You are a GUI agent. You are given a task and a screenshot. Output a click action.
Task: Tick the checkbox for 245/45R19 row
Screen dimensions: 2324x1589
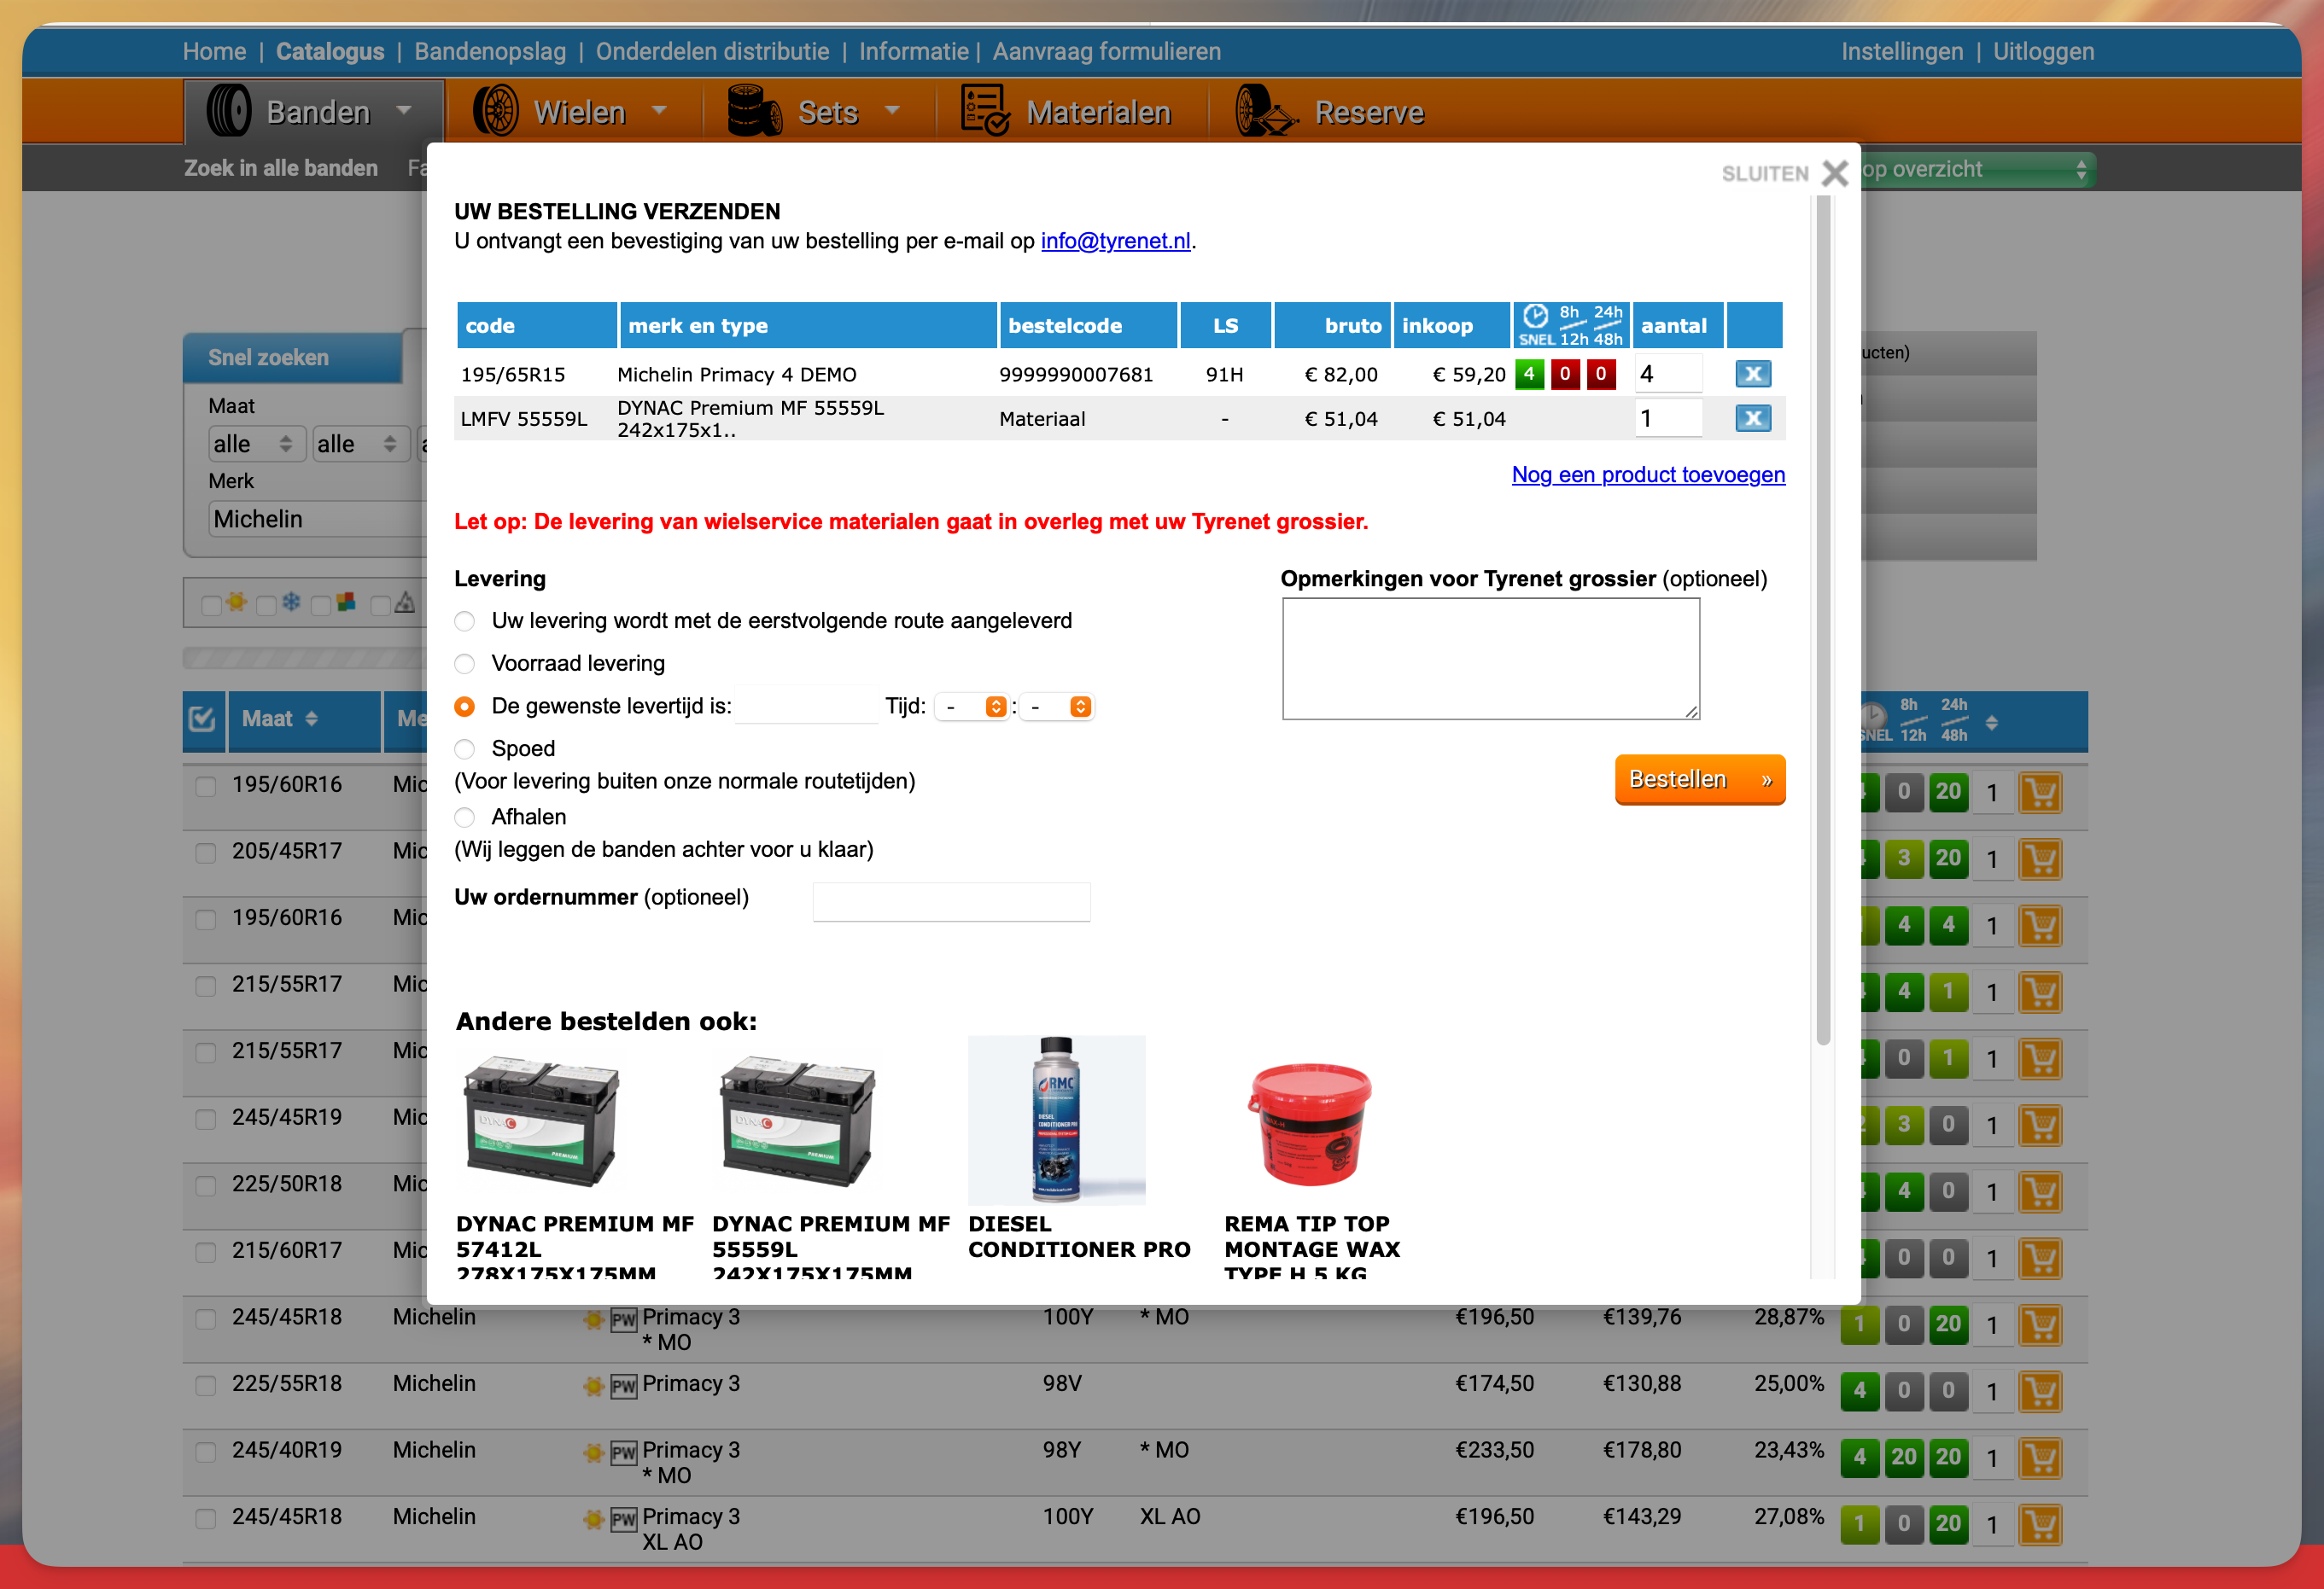[205, 1118]
